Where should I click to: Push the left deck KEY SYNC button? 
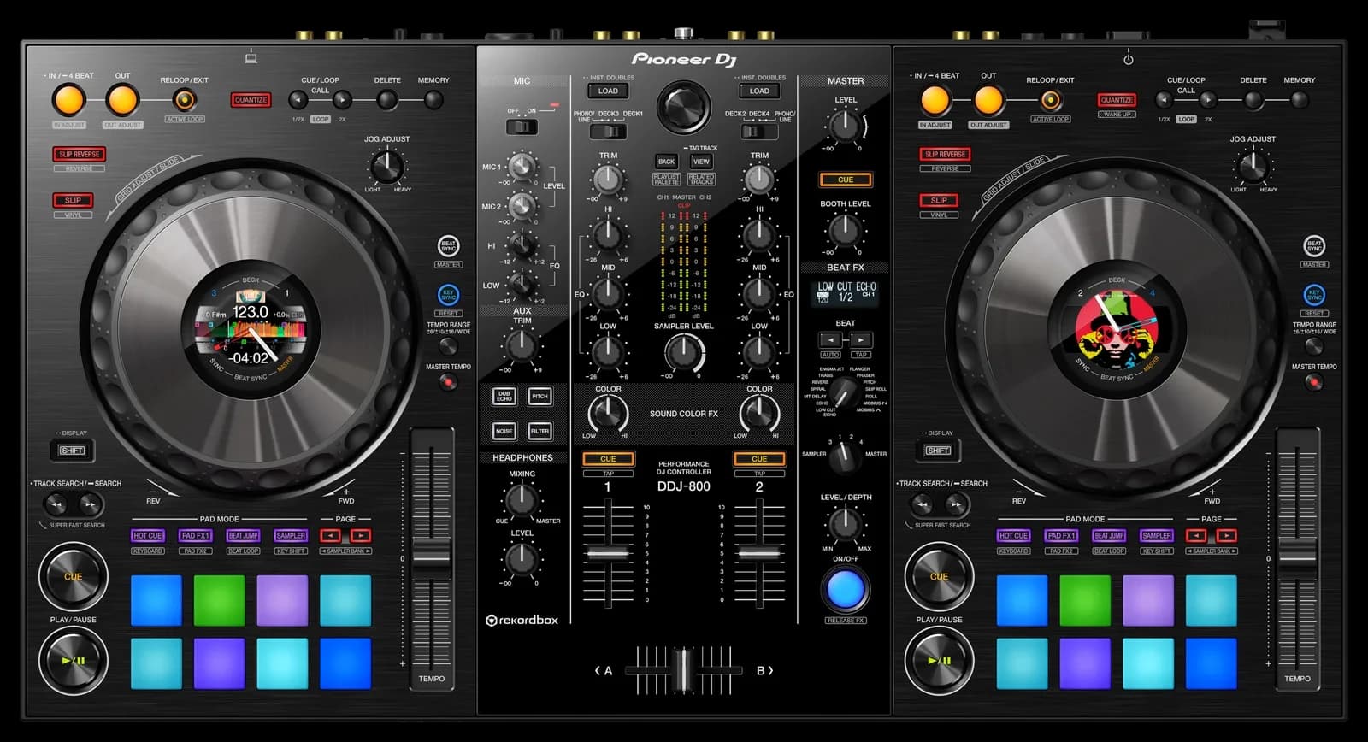(448, 295)
